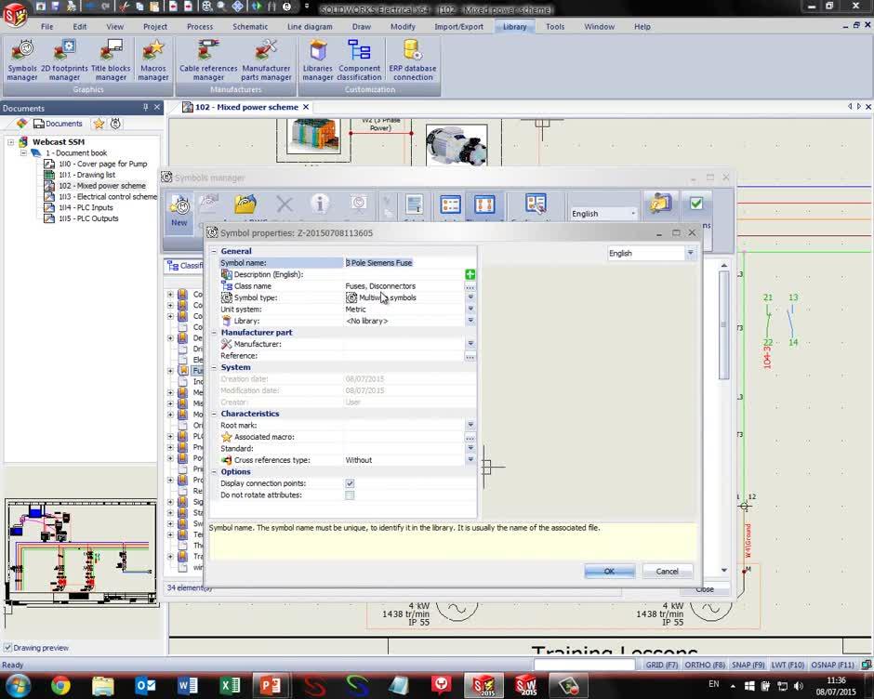Open the Unit system dropdown showing Metric
This screenshot has width=874, height=699.
pyautogui.click(x=470, y=309)
